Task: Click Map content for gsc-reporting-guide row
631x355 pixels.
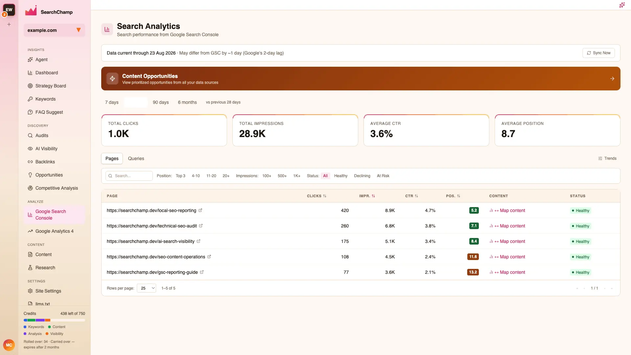Action: point(507,272)
